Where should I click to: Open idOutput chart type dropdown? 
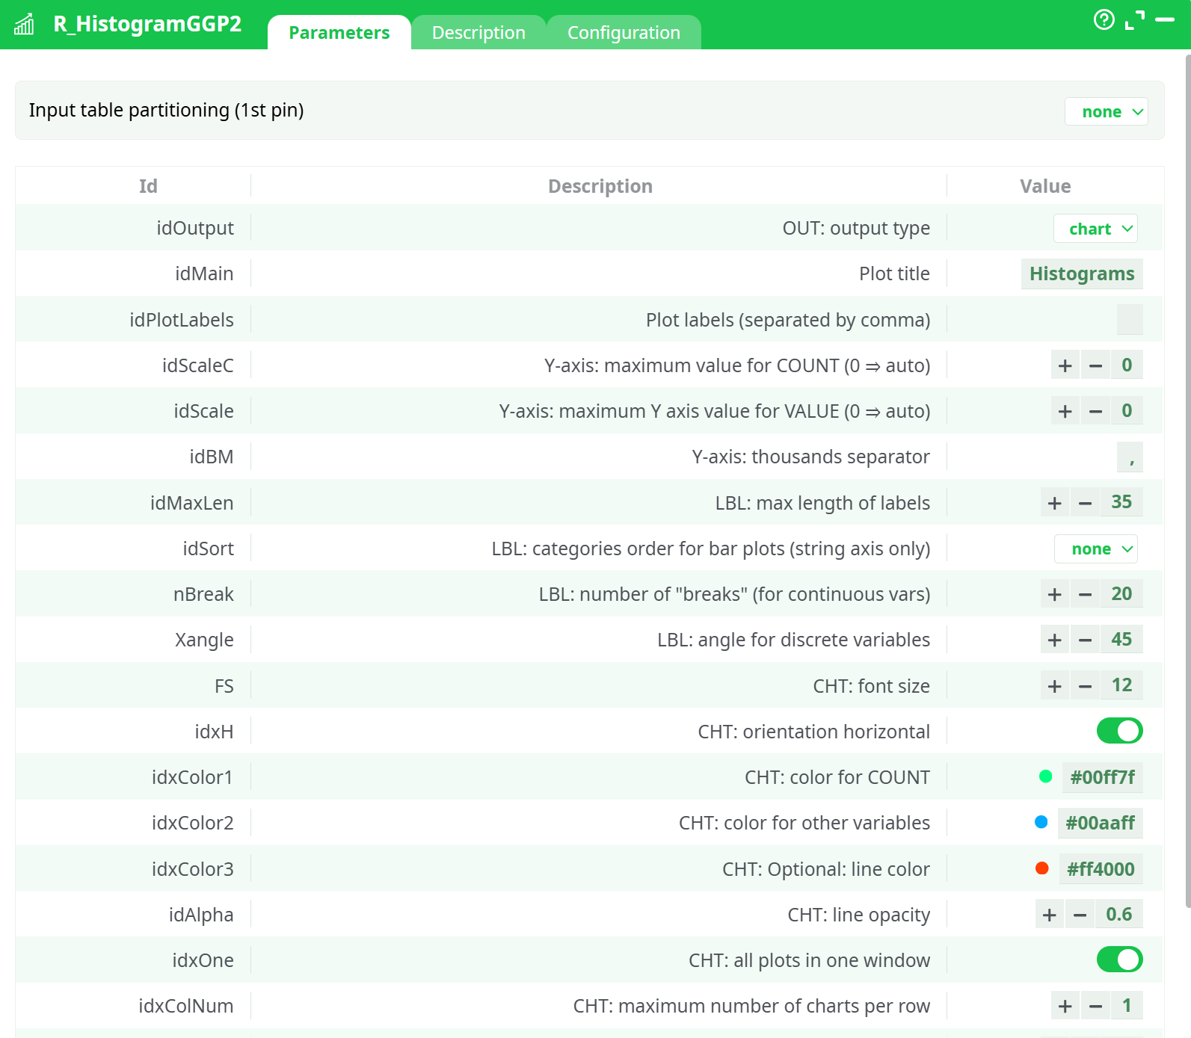[x=1095, y=229]
